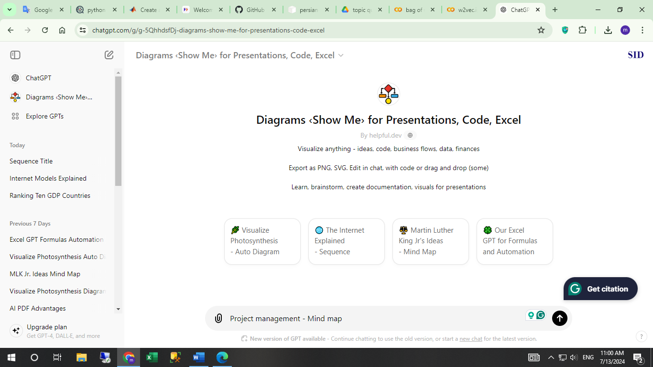Switch to the w2vec tab
The width and height of the screenshot is (653, 367).
point(468,10)
